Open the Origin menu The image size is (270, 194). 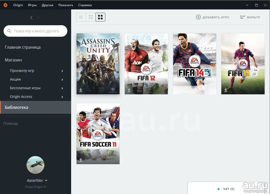coord(18,5)
